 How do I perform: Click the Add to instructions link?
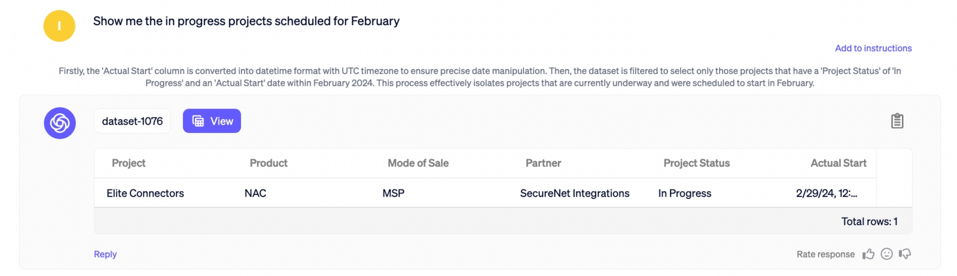[x=873, y=48]
